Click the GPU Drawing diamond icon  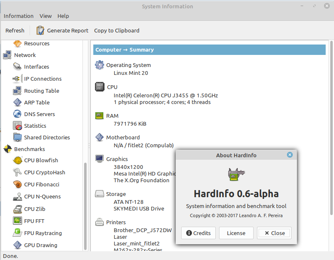point(17,245)
